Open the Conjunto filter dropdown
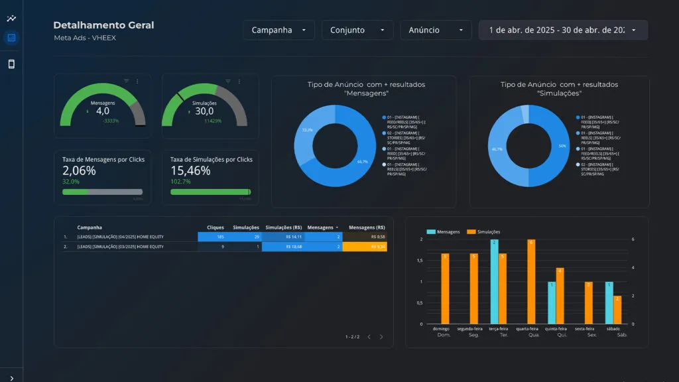Viewport: 679px width, 382px height. (357, 30)
